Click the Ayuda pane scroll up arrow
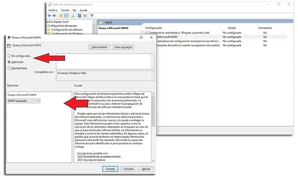 click(153, 94)
